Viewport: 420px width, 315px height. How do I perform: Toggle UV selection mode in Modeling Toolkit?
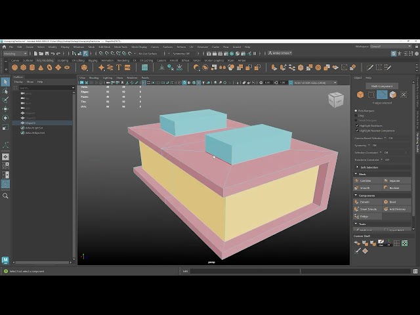tap(404, 94)
